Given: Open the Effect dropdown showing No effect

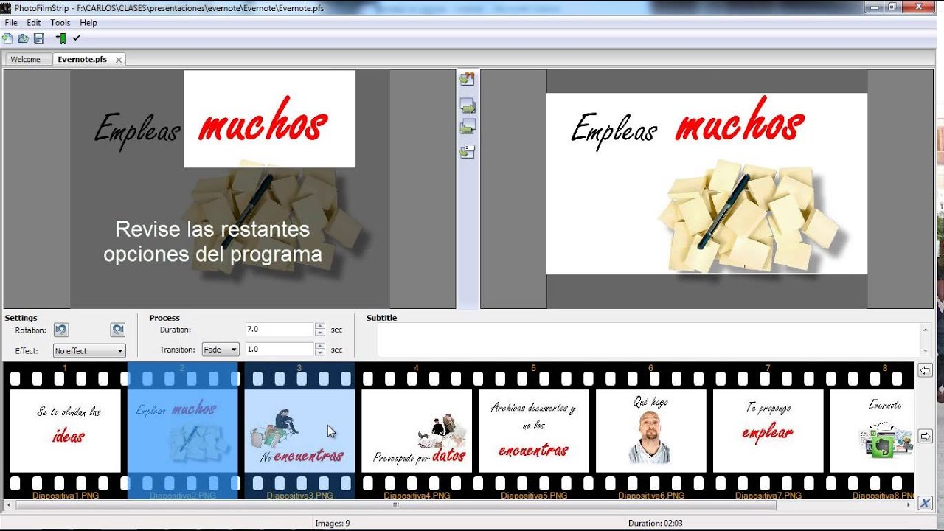Looking at the screenshot, I should click(89, 351).
